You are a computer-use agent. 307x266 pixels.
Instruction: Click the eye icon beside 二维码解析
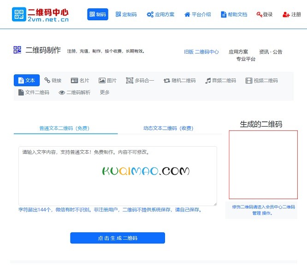point(62,93)
